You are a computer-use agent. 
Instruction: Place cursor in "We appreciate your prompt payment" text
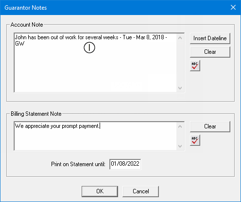click(57, 126)
